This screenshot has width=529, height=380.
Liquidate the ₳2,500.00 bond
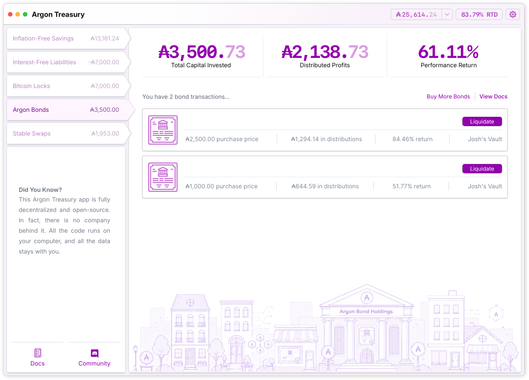click(x=482, y=121)
